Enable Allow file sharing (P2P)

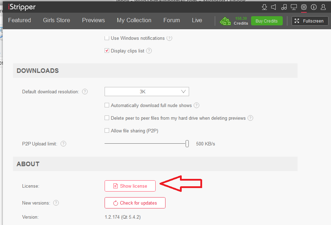(x=107, y=131)
